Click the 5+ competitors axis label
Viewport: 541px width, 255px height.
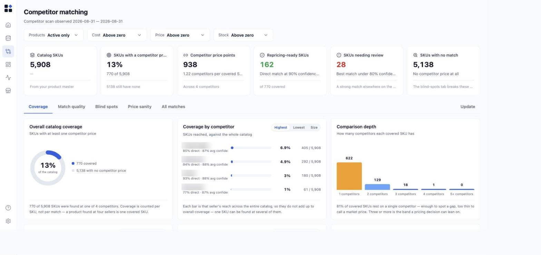click(461, 194)
